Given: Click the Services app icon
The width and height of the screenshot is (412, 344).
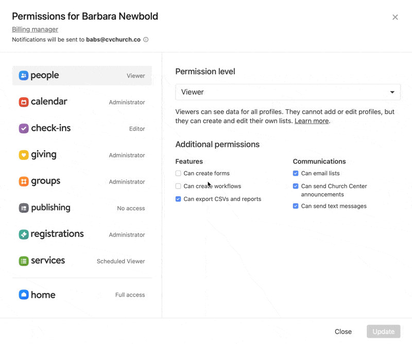Looking at the screenshot, I should [24, 261].
